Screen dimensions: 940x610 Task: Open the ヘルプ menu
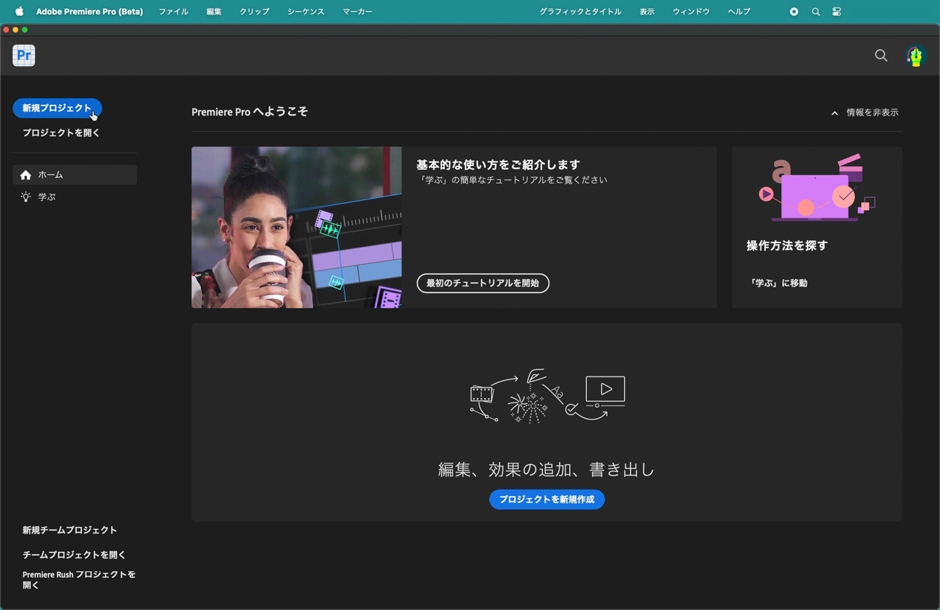pyautogui.click(x=739, y=12)
